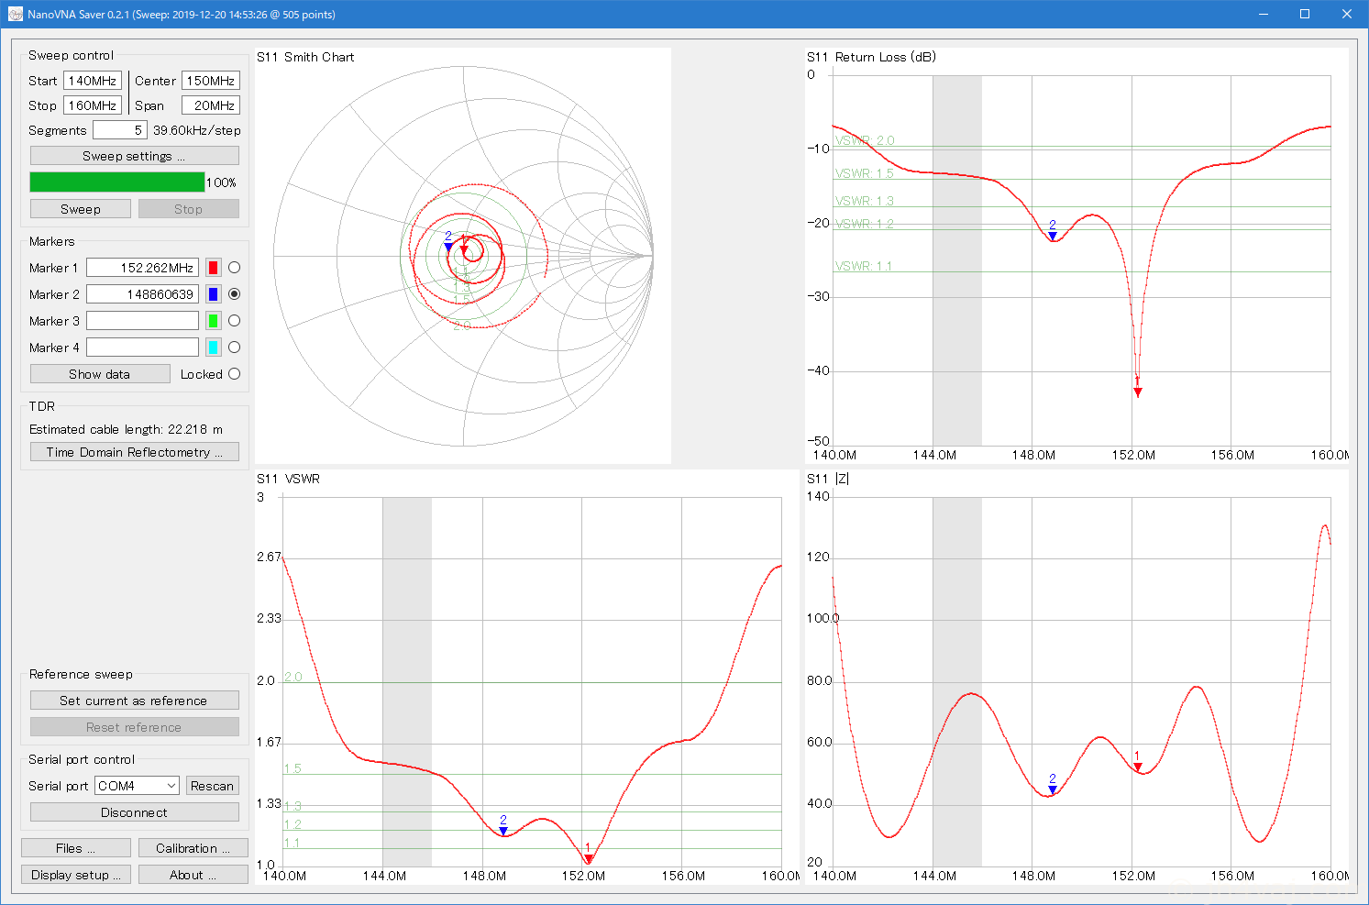
Task: Open Sweep settings dialog
Action: tap(135, 156)
